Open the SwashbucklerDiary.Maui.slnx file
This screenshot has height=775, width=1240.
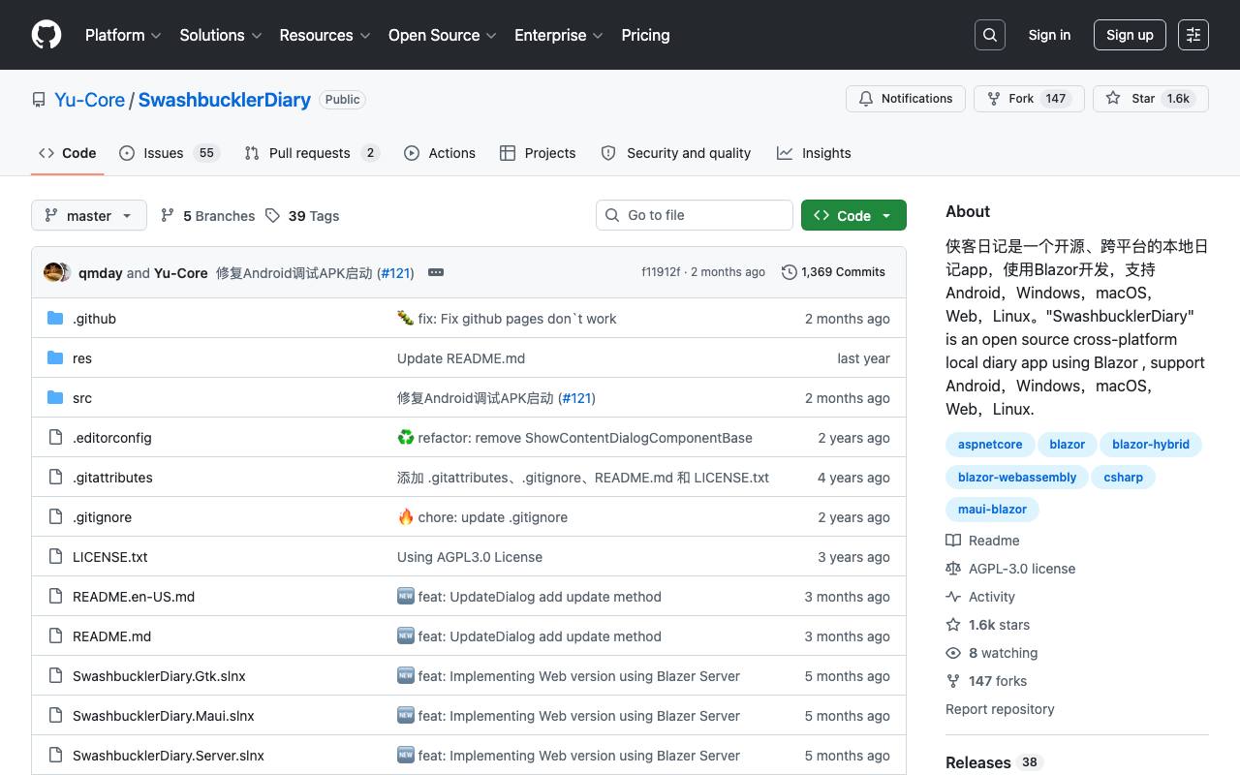(x=164, y=716)
